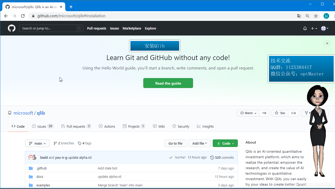Open the examples folder
The width and height of the screenshot is (335, 189).
point(43,185)
